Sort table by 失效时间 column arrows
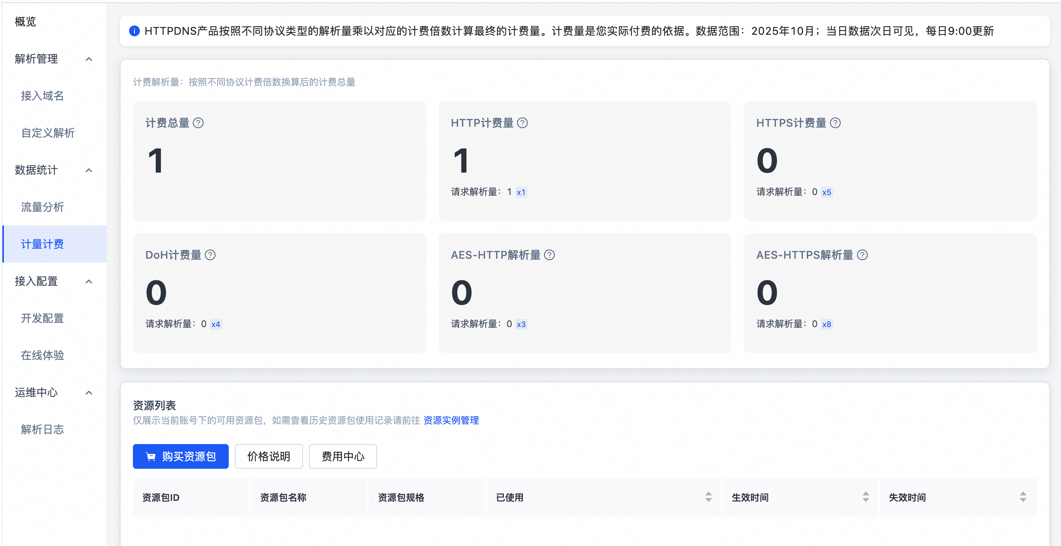Screen dimensions: 1061x546 coord(1023,497)
